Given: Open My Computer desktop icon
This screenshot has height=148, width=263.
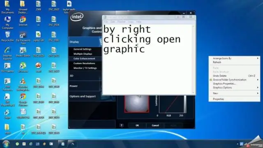Looking at the screenshot, I should 7,23.
